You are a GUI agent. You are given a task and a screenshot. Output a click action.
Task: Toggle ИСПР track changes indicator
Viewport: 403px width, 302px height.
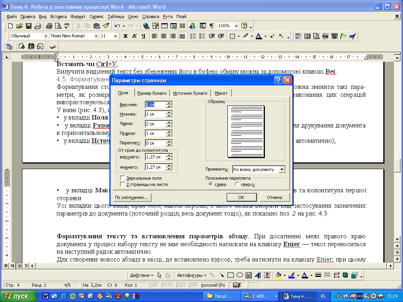[168, 285]
